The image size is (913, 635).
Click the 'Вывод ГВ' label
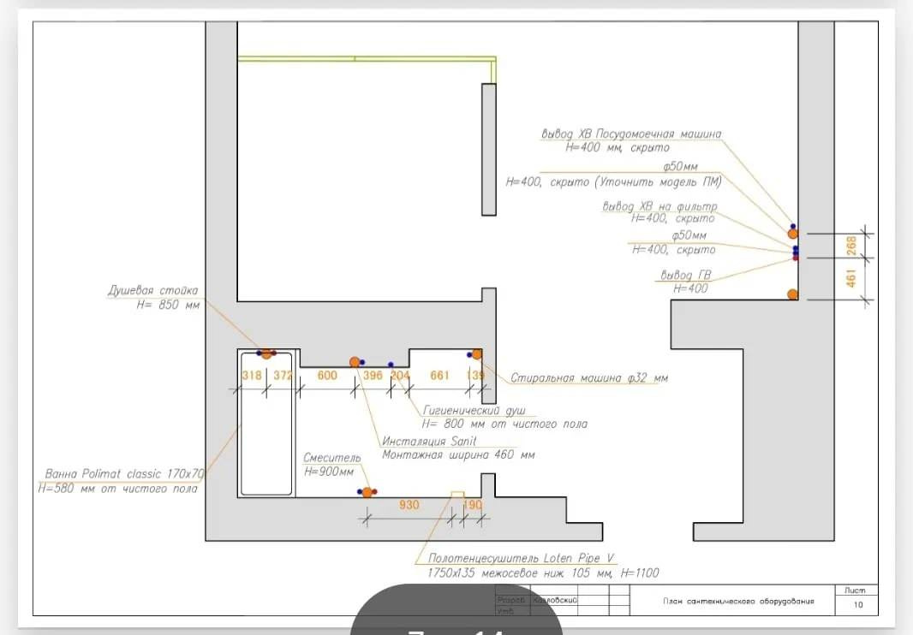click(685, 275)
